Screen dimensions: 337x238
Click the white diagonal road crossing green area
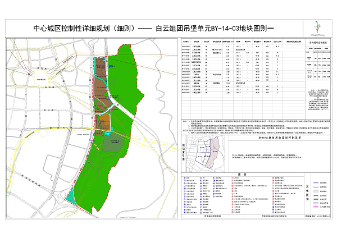[125, 107]
